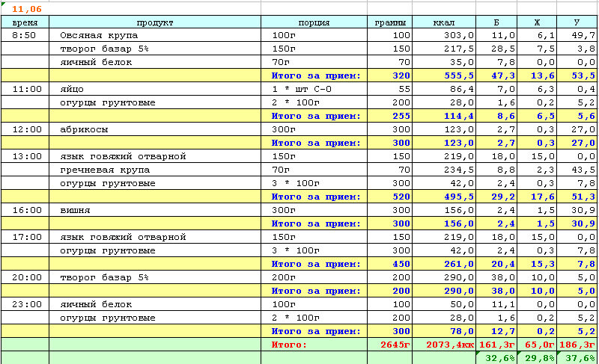Select the 17:00 time cell
The height and width of the screenshot is (364, 599).
(x=25, y=237)
